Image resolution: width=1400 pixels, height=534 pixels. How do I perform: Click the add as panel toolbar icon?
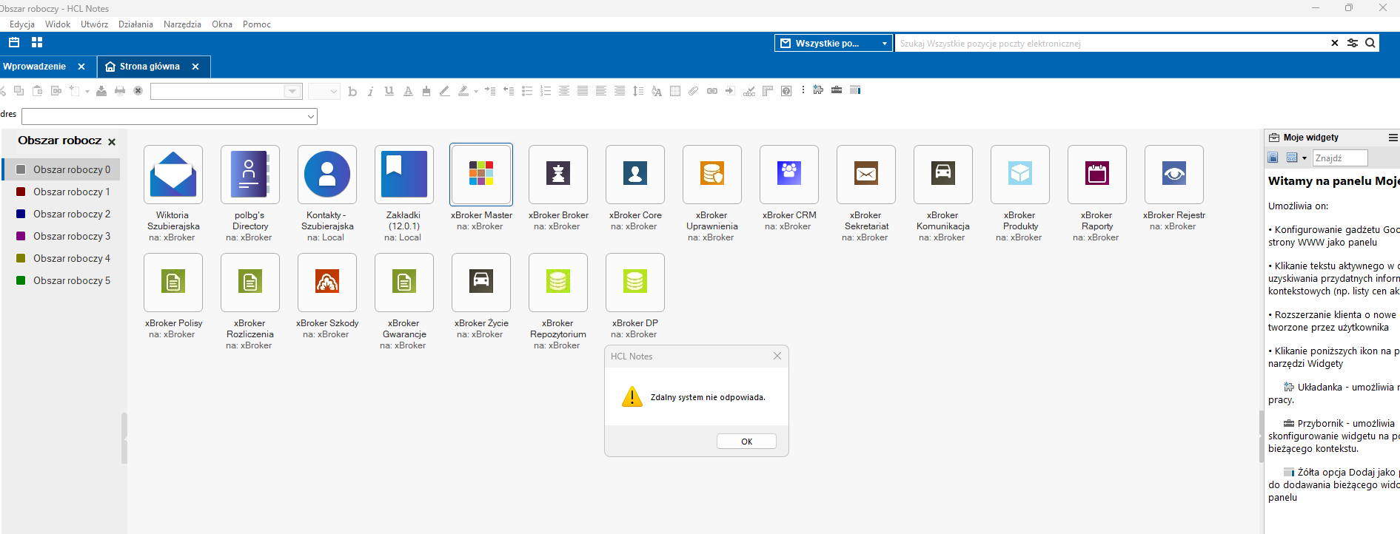[x=855, y=90]
